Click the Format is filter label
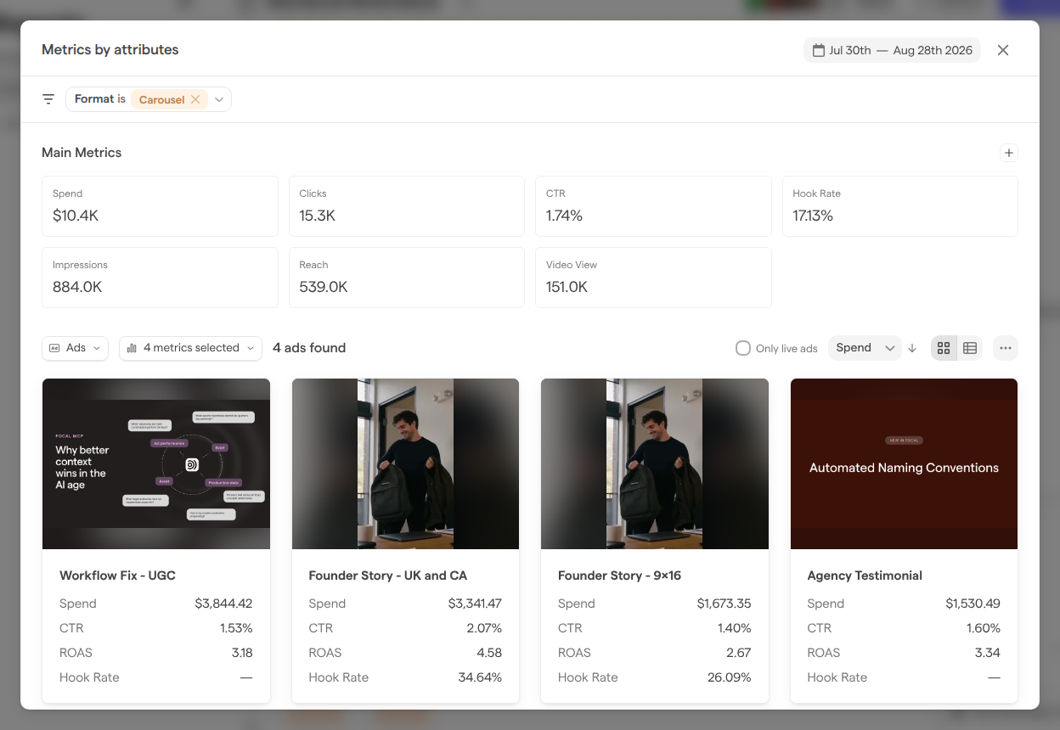 (x=99, y=99)
